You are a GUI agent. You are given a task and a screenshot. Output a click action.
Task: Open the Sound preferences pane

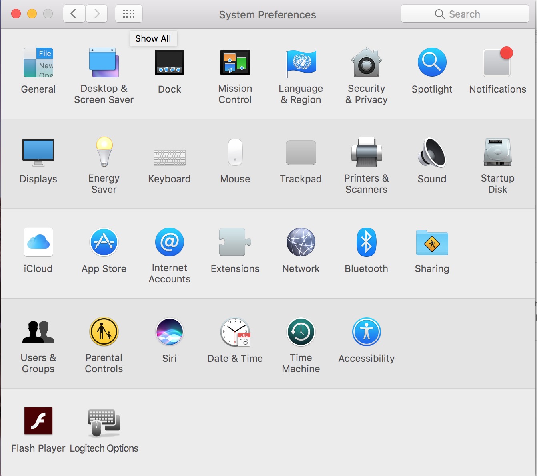coord(432,153)
